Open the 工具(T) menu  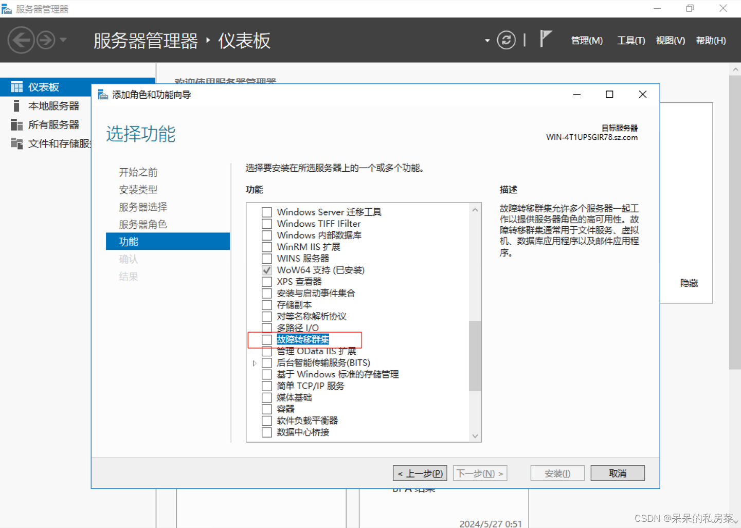click(x=631, y=40)
